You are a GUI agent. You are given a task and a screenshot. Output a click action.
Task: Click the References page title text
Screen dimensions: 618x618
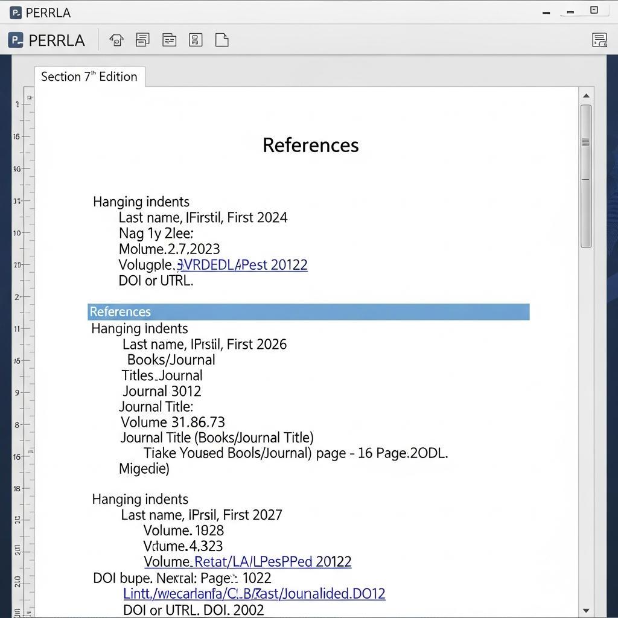pyautogui.click(x=310, y=145)
